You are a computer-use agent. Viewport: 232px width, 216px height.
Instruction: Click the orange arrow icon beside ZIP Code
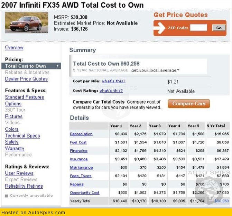(x=160, y=28)
